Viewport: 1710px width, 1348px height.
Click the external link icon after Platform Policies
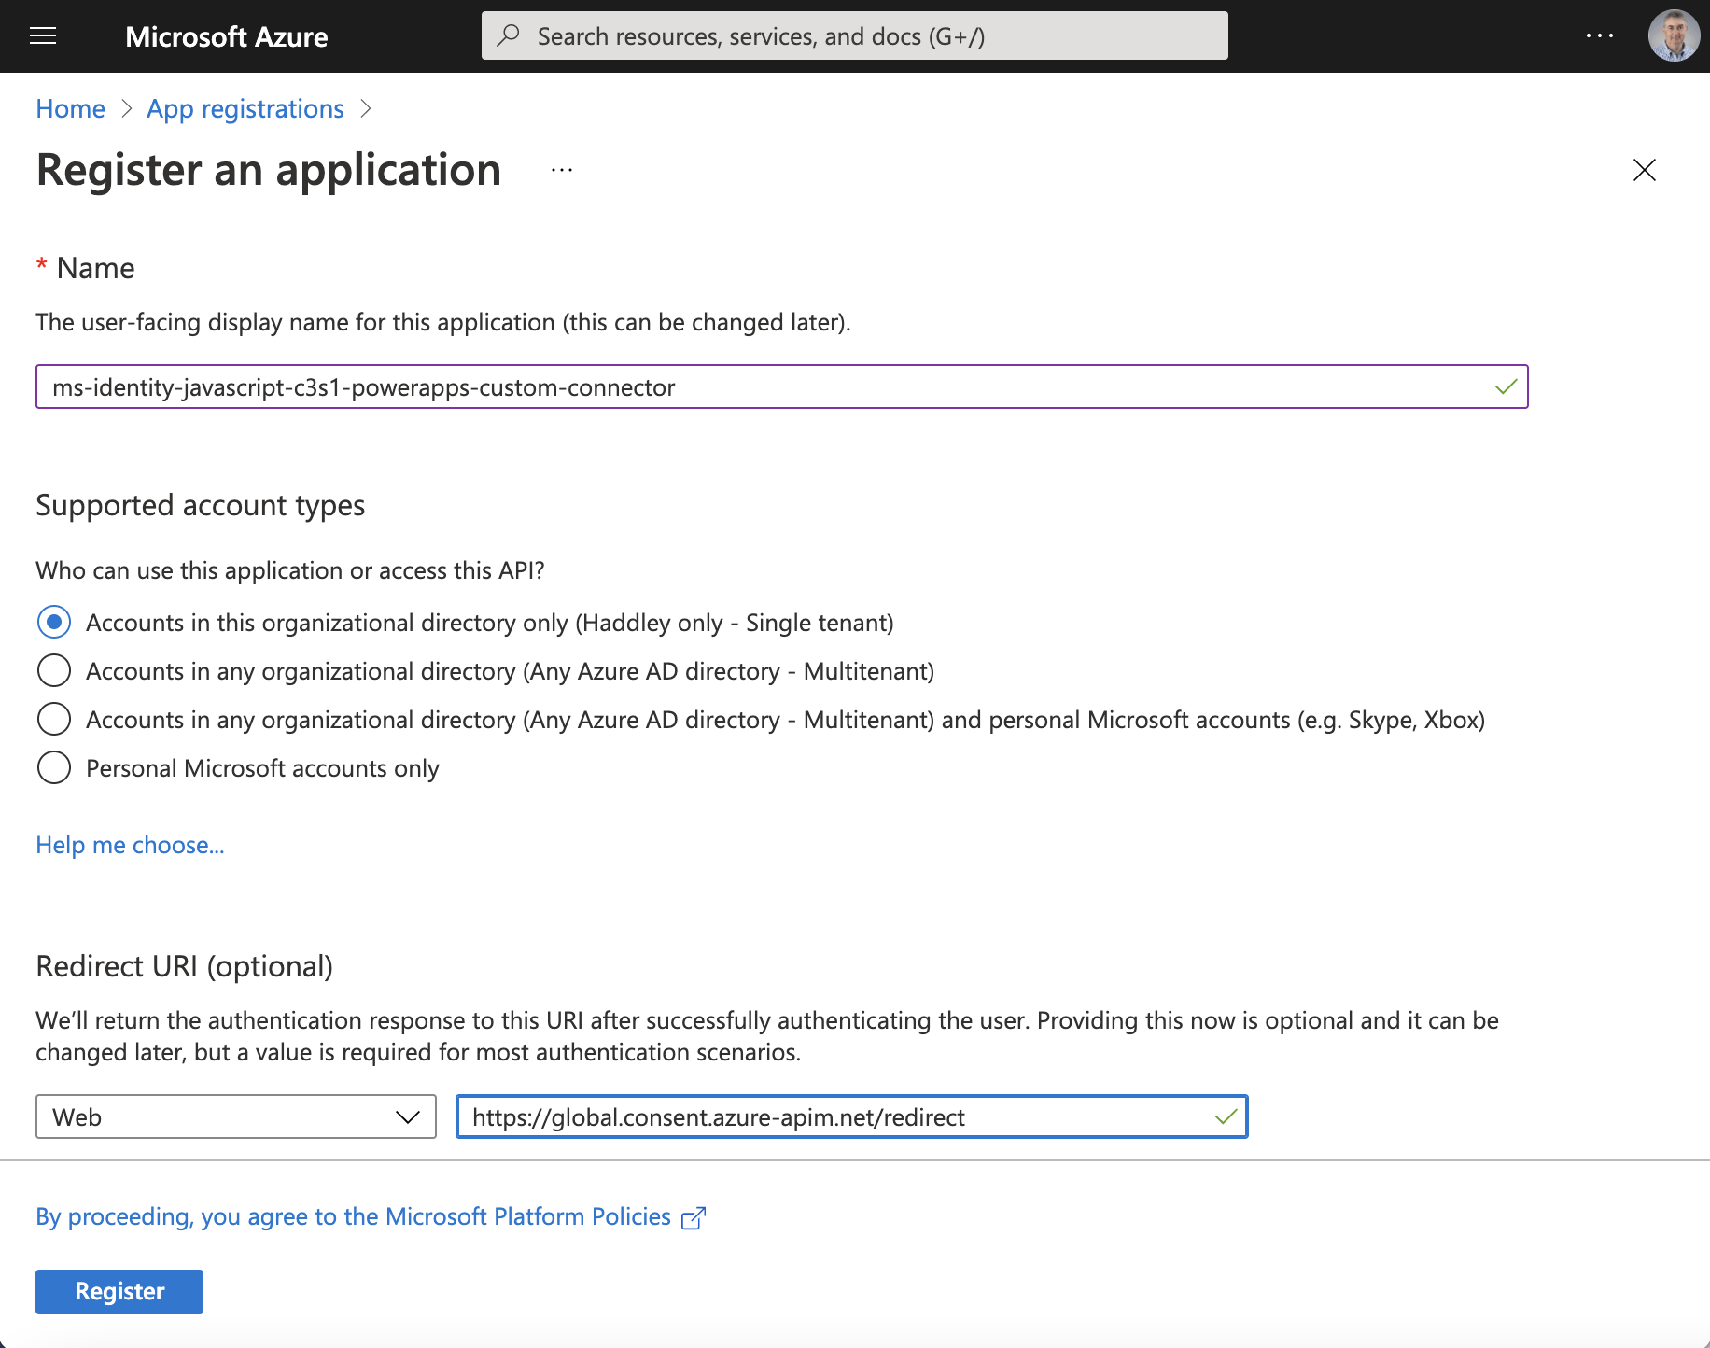[694, 1218]
